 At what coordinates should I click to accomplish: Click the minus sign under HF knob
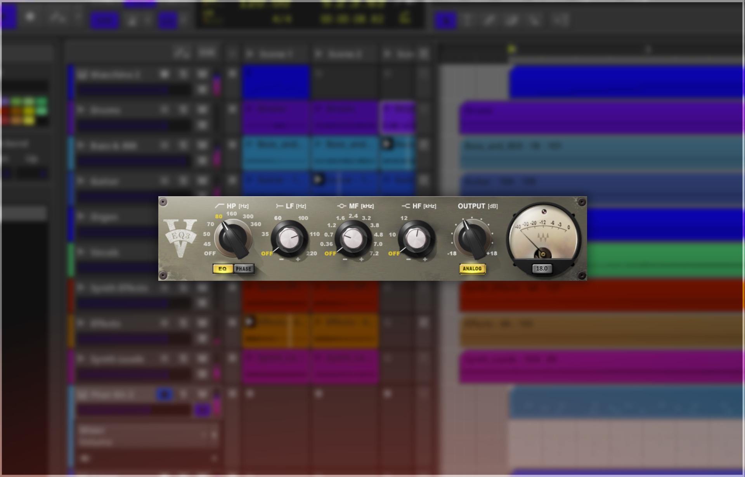pos(408,259)
